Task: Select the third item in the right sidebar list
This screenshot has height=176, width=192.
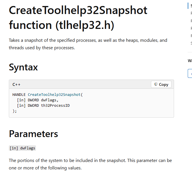Action: 191,21
